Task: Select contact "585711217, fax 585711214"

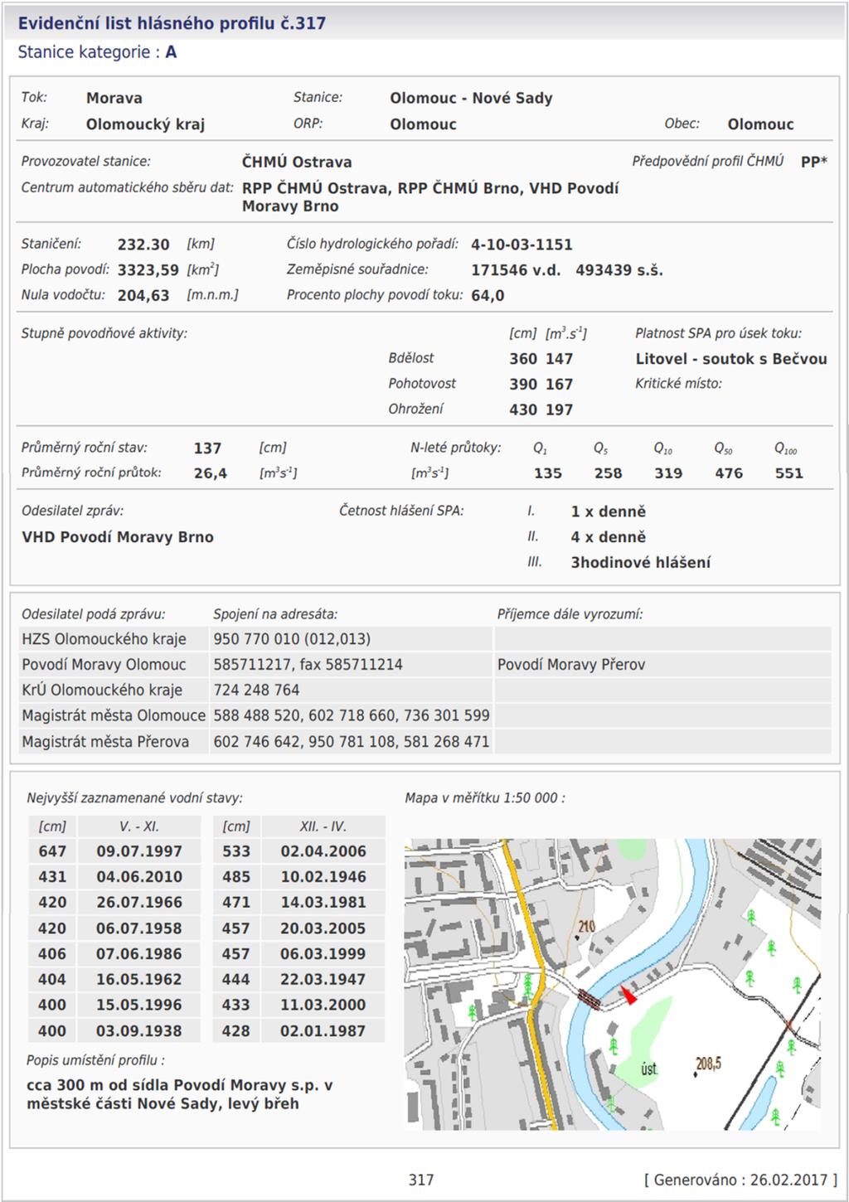Action: pyautogui.click(x=308, y=665)
